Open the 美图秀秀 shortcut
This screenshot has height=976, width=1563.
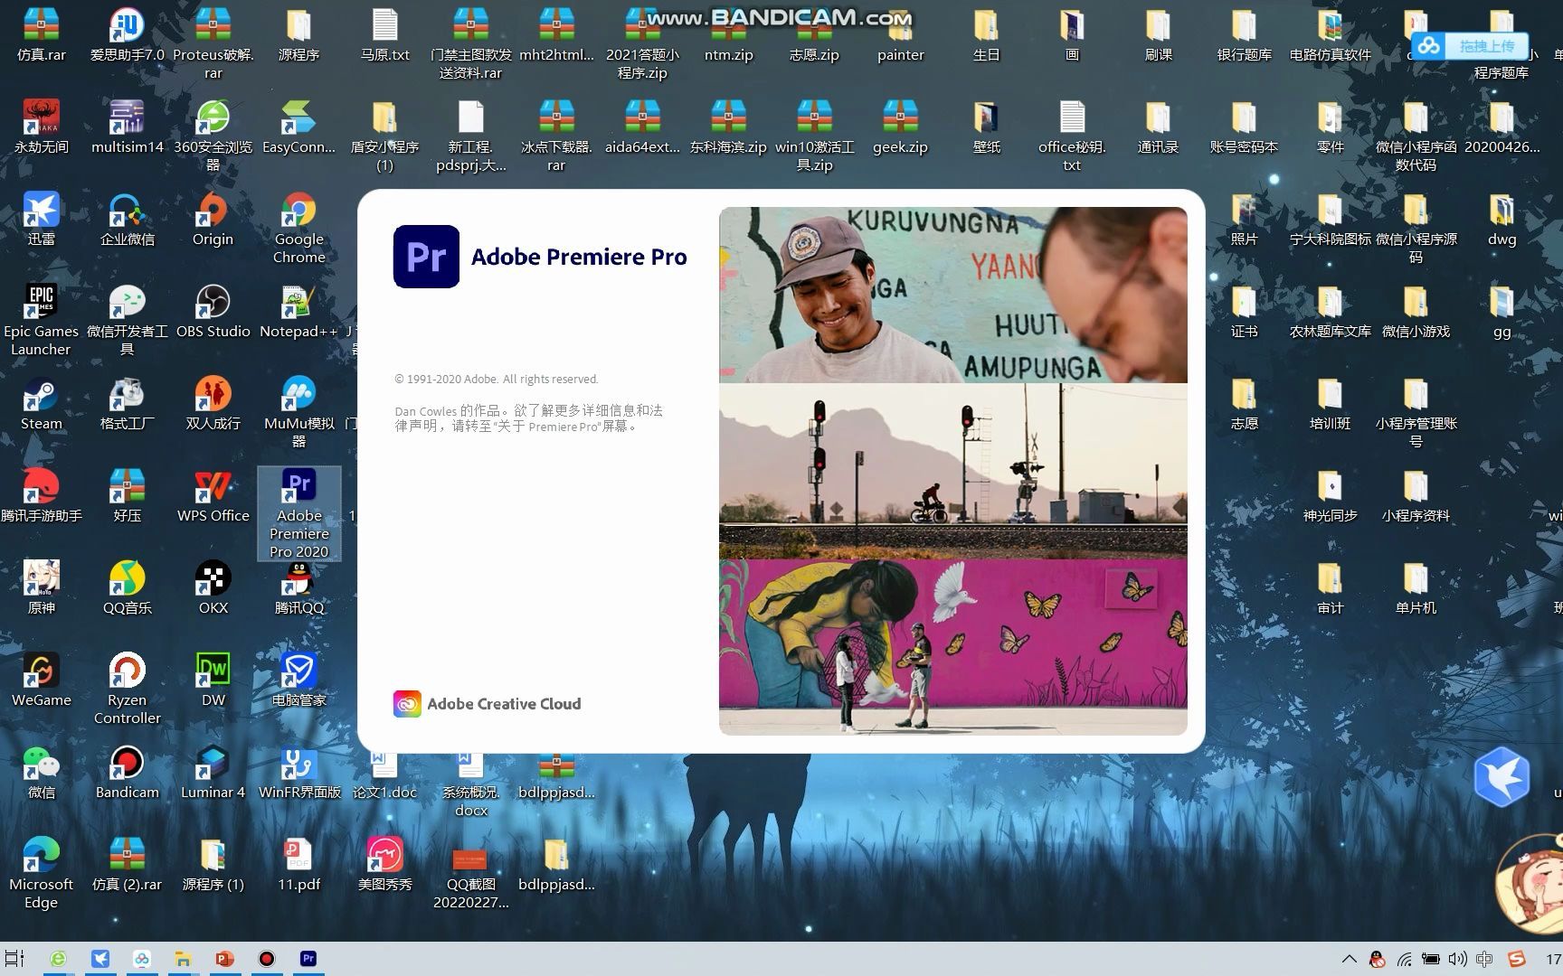tap(385, 864)
